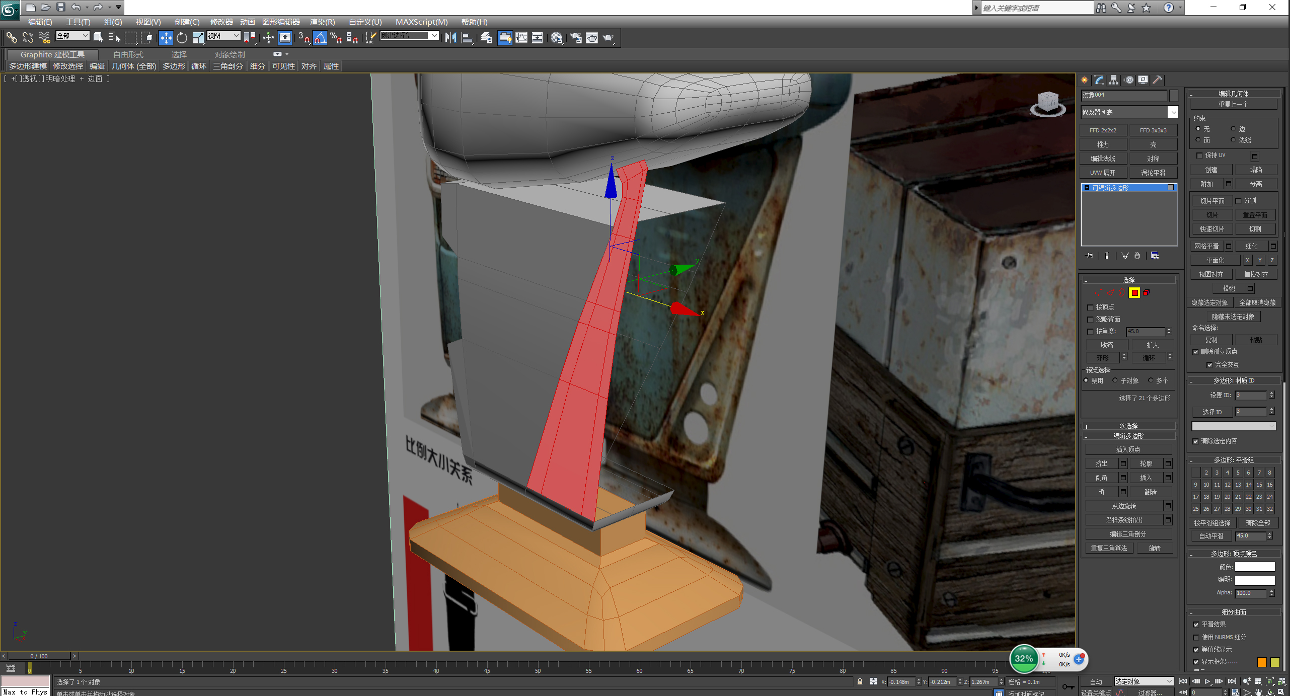Click the Zoom Extents Selected icon

(x=1270, y=681)
